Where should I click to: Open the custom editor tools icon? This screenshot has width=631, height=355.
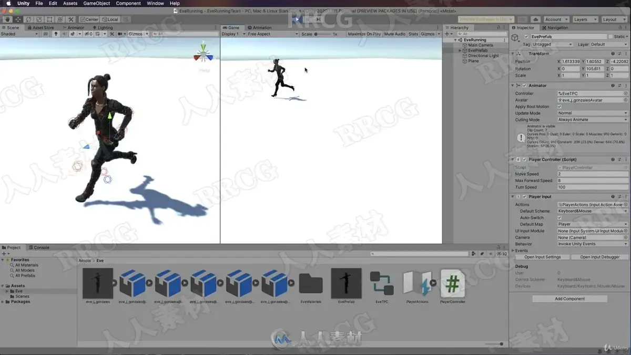(71, 19)
